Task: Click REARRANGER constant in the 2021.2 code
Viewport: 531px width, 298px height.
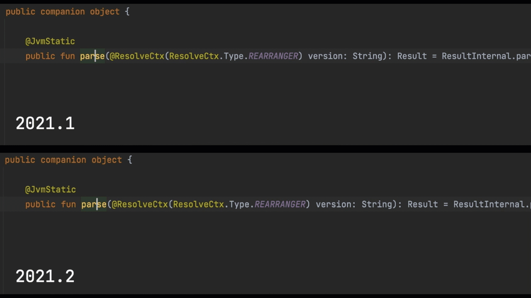Action: point(280,204)
